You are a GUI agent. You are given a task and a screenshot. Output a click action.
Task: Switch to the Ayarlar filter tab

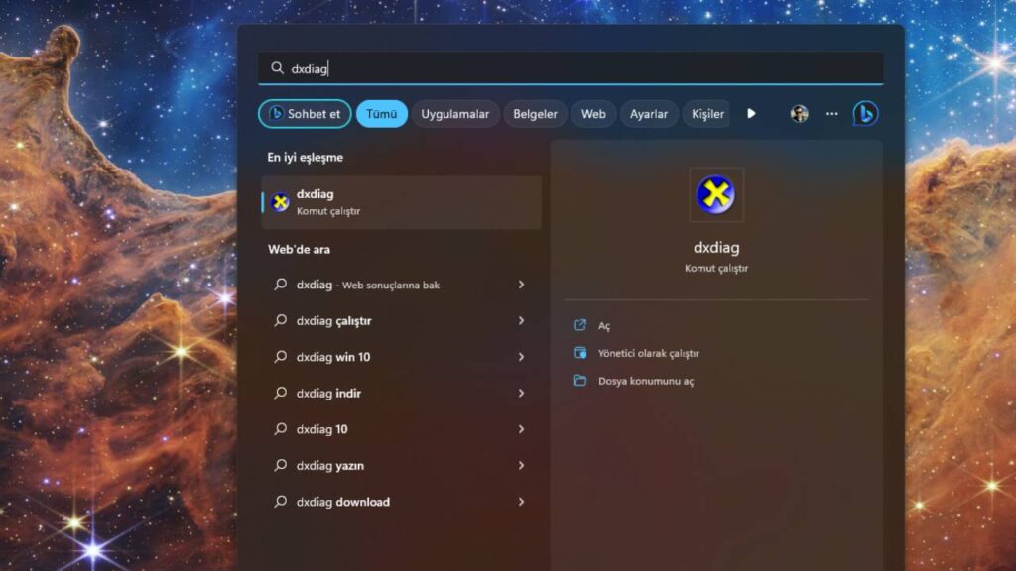click(x=648, y=114)
